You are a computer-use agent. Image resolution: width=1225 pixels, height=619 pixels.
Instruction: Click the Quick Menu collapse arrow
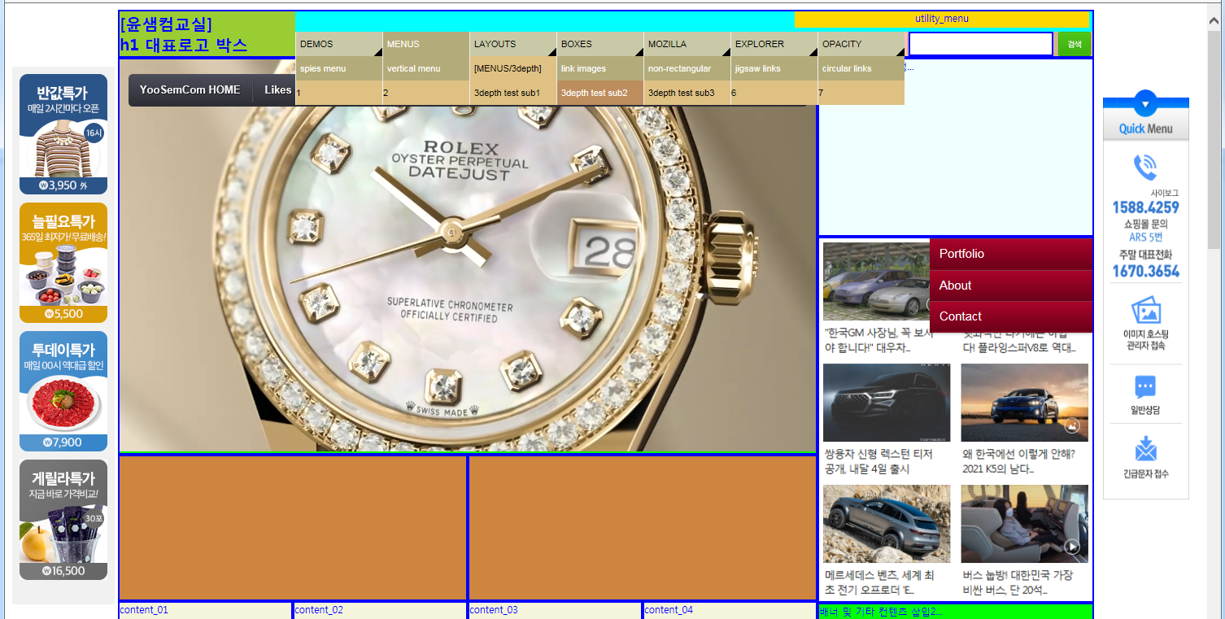[1145, 103]
